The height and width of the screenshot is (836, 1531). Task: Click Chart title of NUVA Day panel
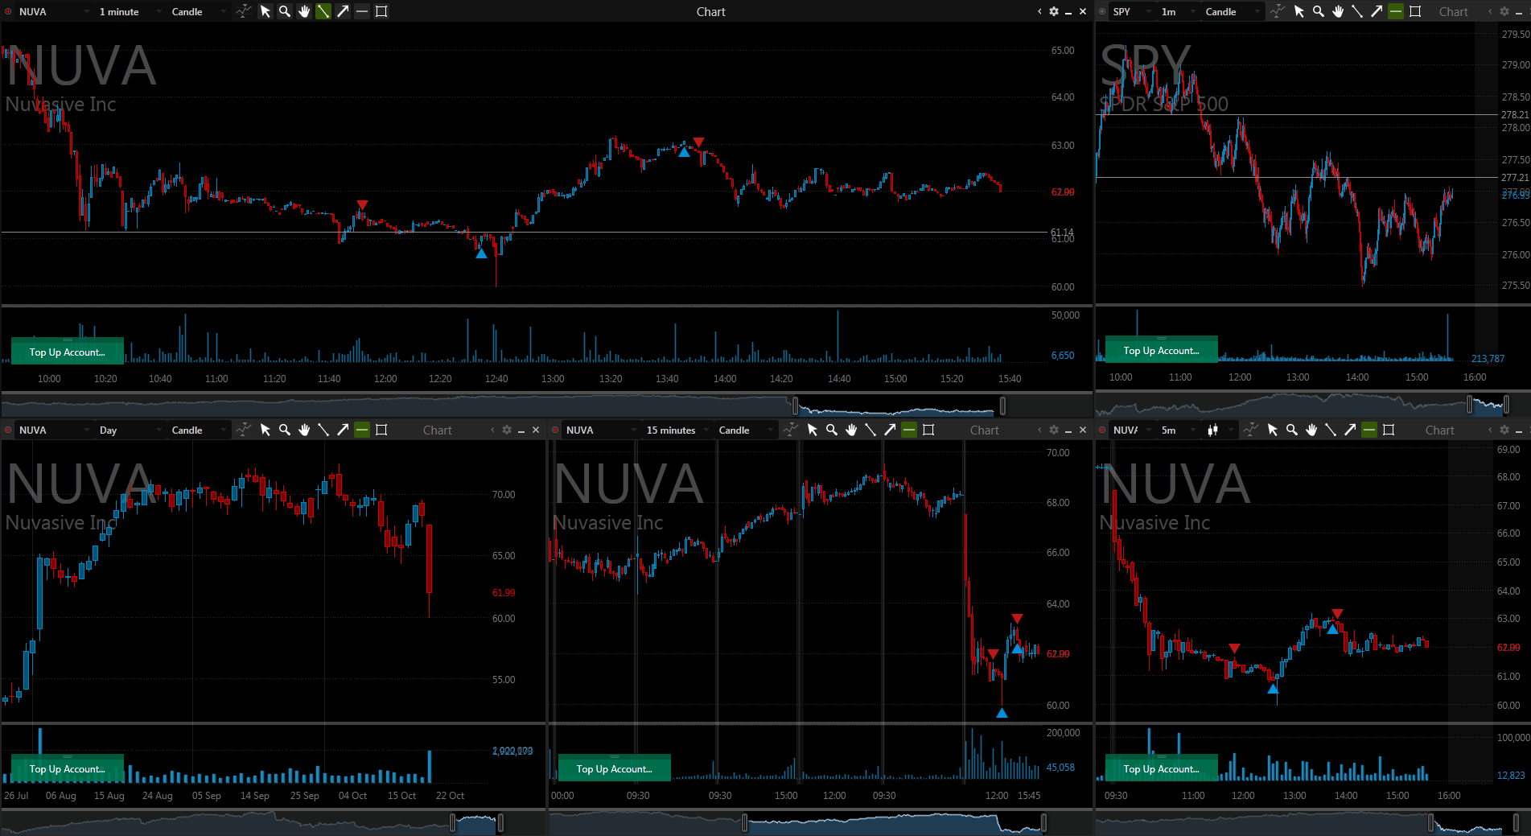tap(438, 430)
